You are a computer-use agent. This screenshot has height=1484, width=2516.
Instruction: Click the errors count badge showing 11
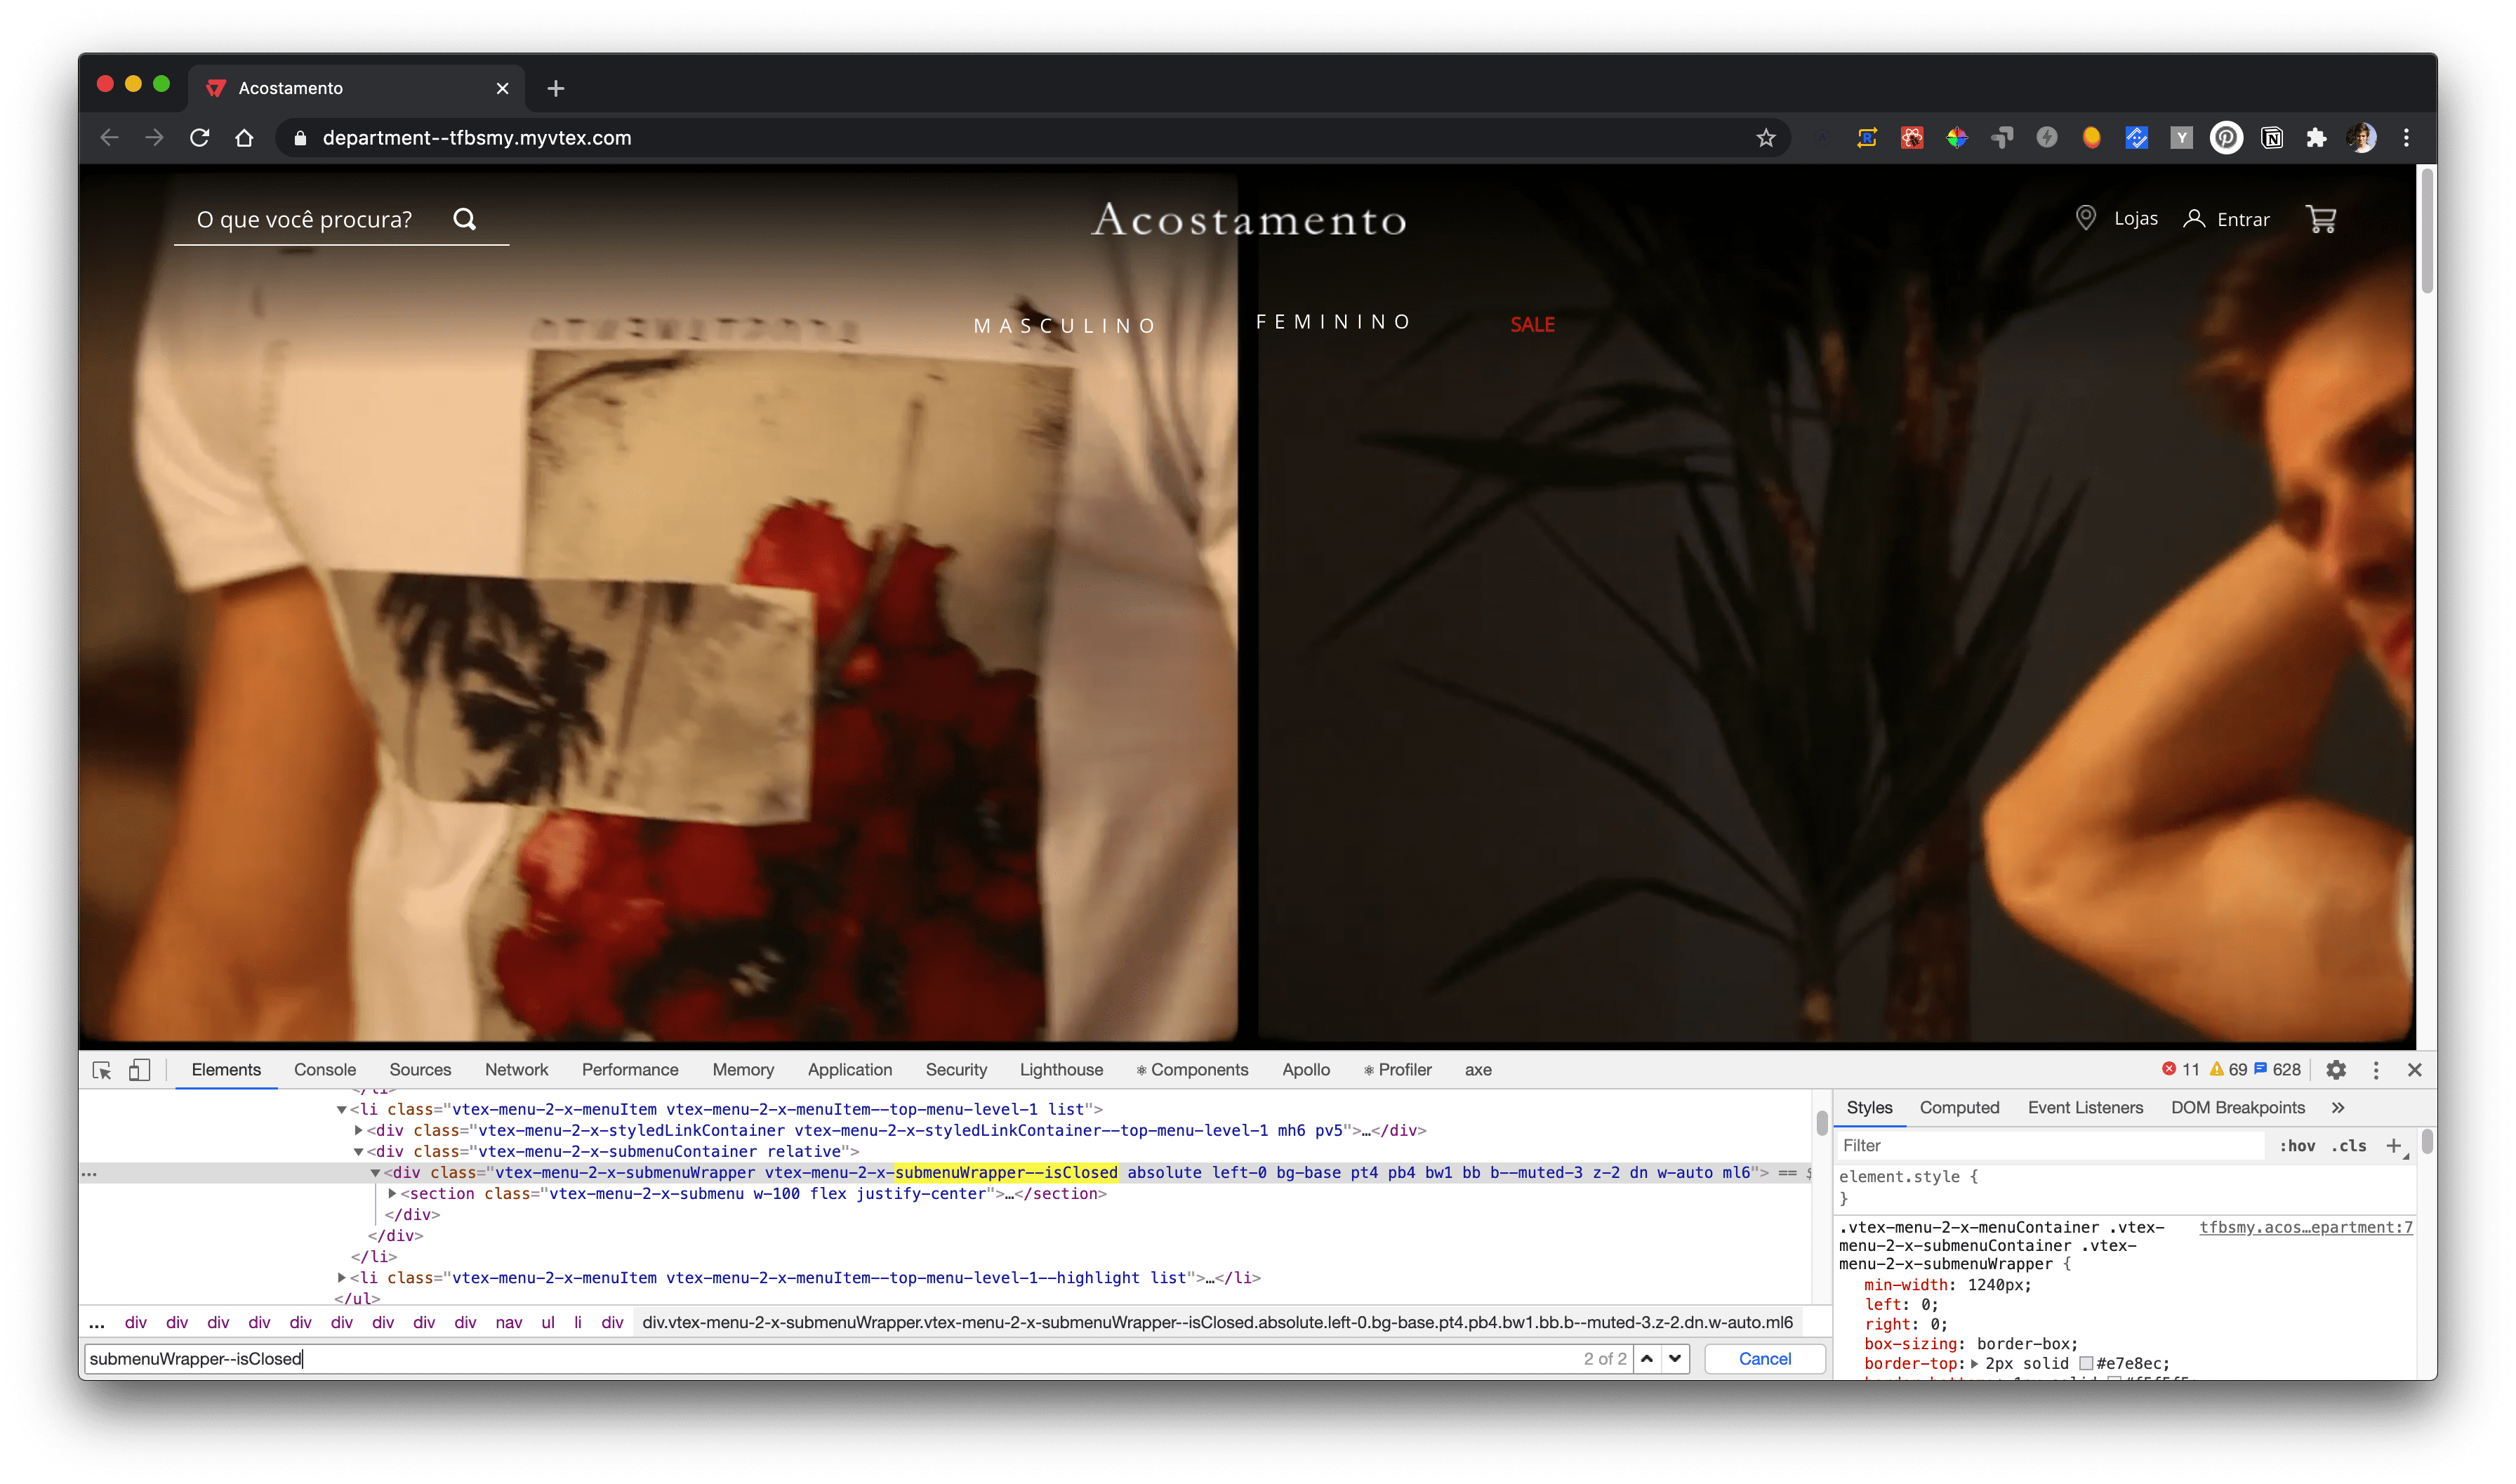[2181, 1070]
